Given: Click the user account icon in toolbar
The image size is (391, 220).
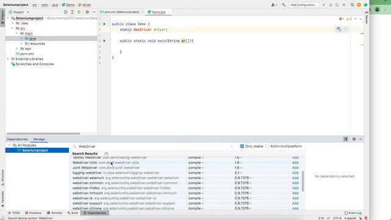Looking at the screenshot, I should pos(274,5).
